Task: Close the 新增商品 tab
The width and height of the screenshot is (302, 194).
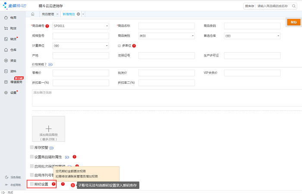Action: coord(78,14)
